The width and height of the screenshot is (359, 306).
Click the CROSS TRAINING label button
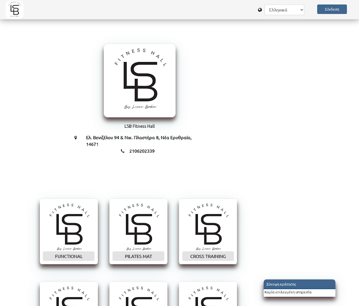[x=208, y=256]
